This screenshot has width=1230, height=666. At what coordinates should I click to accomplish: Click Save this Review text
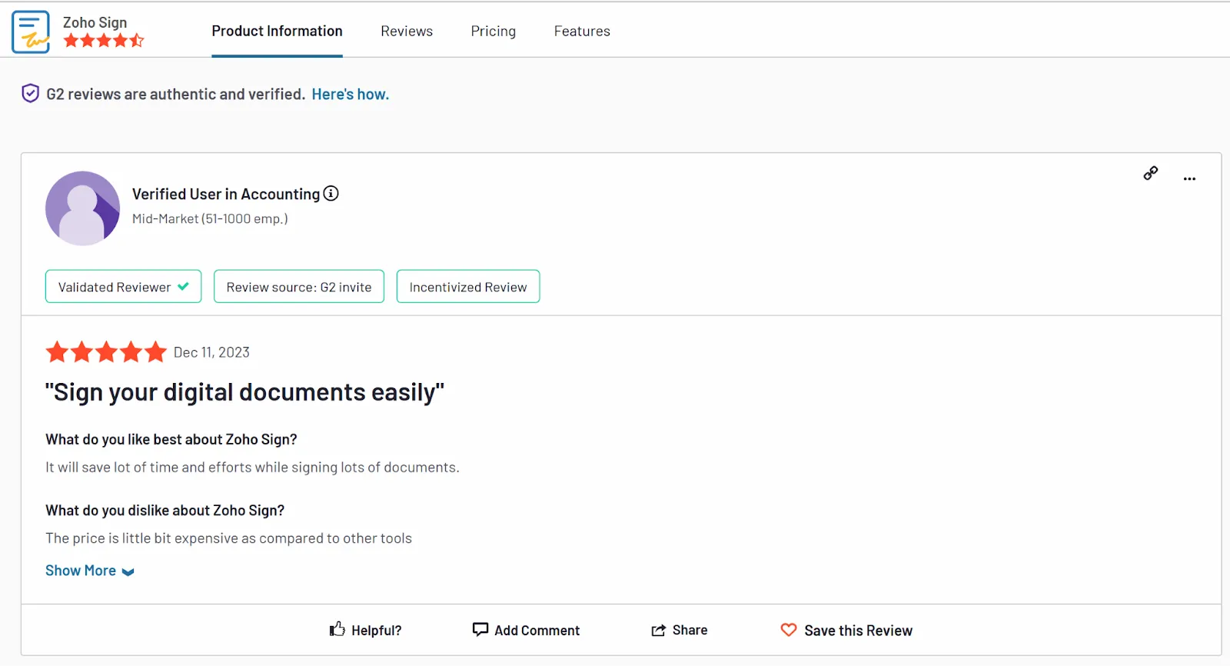click(858, 630)
